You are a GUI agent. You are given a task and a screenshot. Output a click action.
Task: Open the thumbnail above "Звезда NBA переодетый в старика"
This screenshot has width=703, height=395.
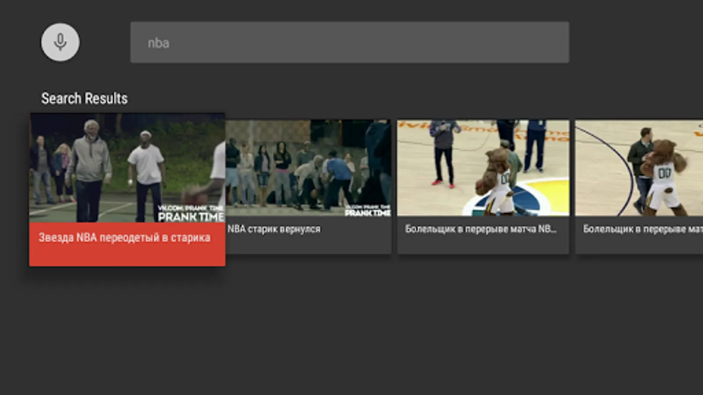(127, 168)
